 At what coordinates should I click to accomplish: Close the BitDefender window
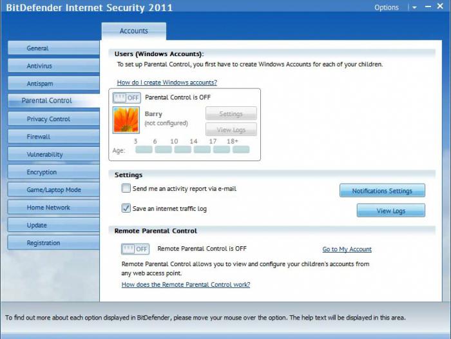tap(440, 6)
